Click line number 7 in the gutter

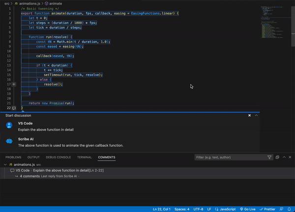[10, 37]
